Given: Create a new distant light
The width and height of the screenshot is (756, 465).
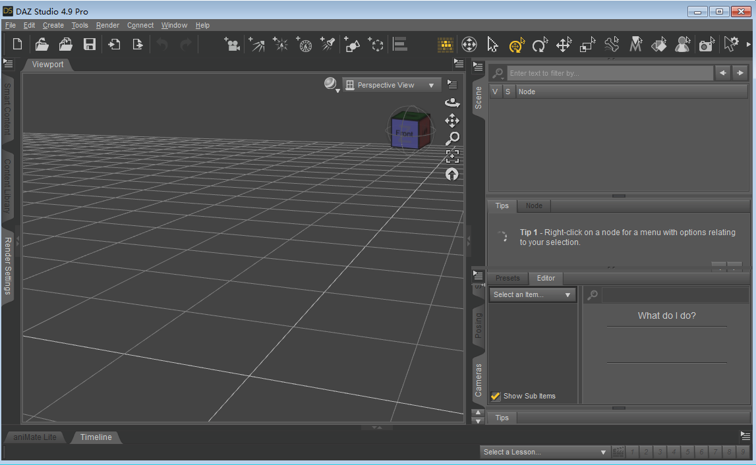Looking at the screenshot, I should pyautogui.click(x=256, y=44).
